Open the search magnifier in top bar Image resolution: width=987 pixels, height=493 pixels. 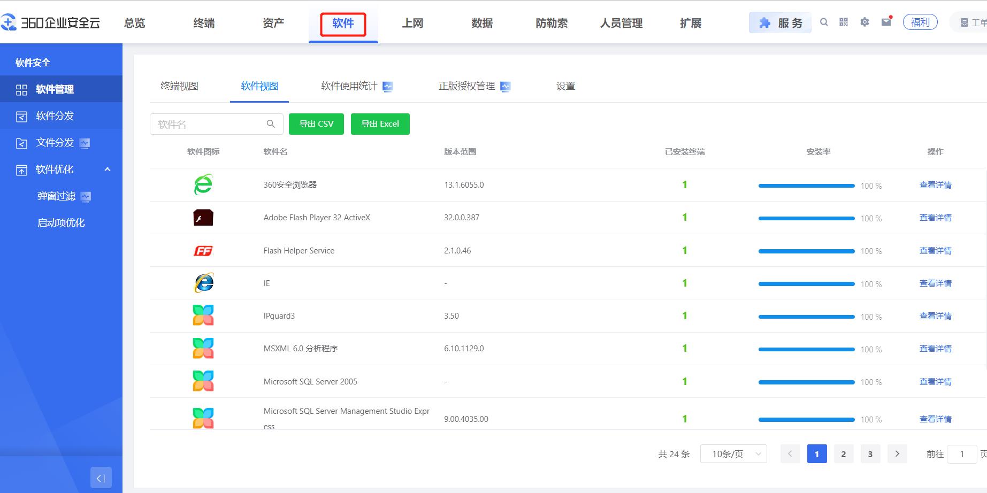(824, 22)
